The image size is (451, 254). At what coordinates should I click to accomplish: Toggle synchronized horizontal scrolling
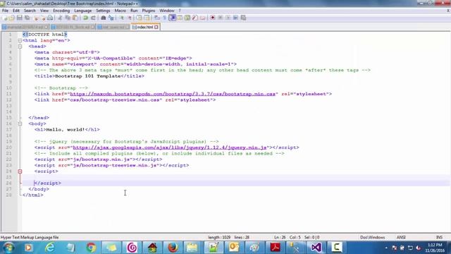[x=147, y=18]
